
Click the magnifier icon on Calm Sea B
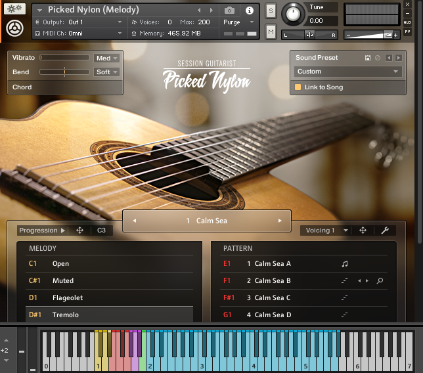(x=380, y=281)
